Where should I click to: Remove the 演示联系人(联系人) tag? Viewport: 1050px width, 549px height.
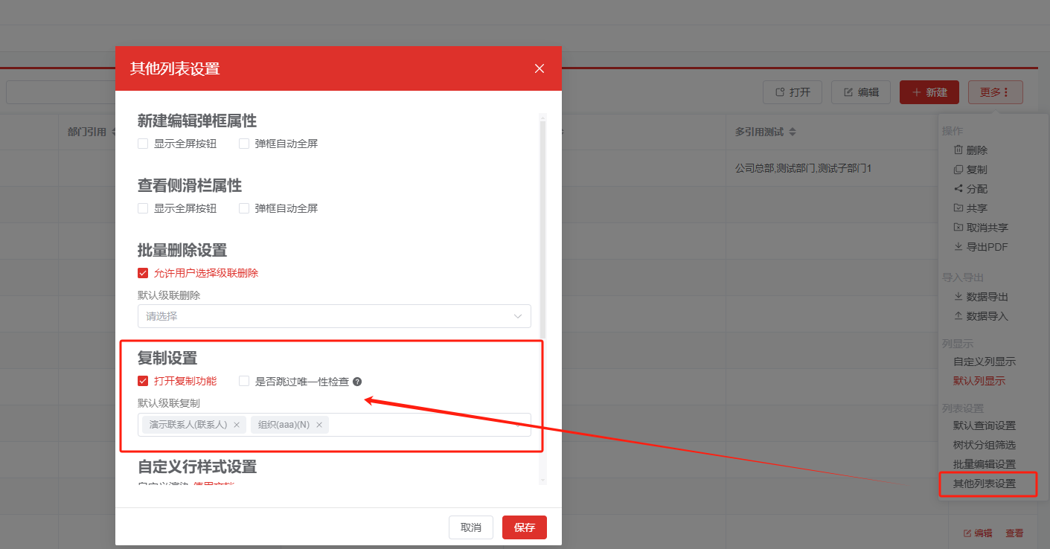[237, 425]
